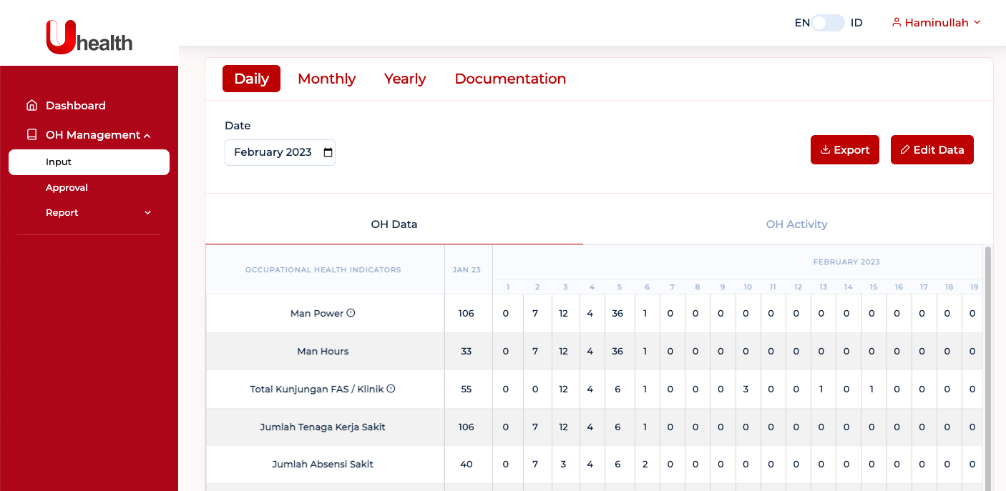Image resolution: width=1006 pixels, height=491 pixels.
Task: Click the user profile icon beside Haminullah
Action: 897,22
